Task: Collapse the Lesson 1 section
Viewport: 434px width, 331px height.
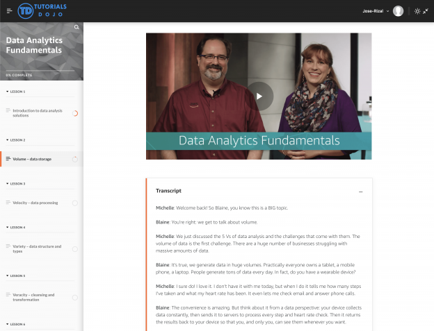Action: tap(15, 92)
